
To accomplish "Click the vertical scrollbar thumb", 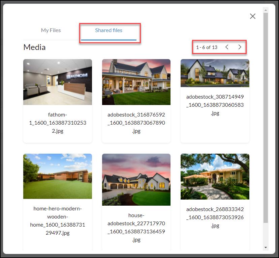I will (266, 118).
